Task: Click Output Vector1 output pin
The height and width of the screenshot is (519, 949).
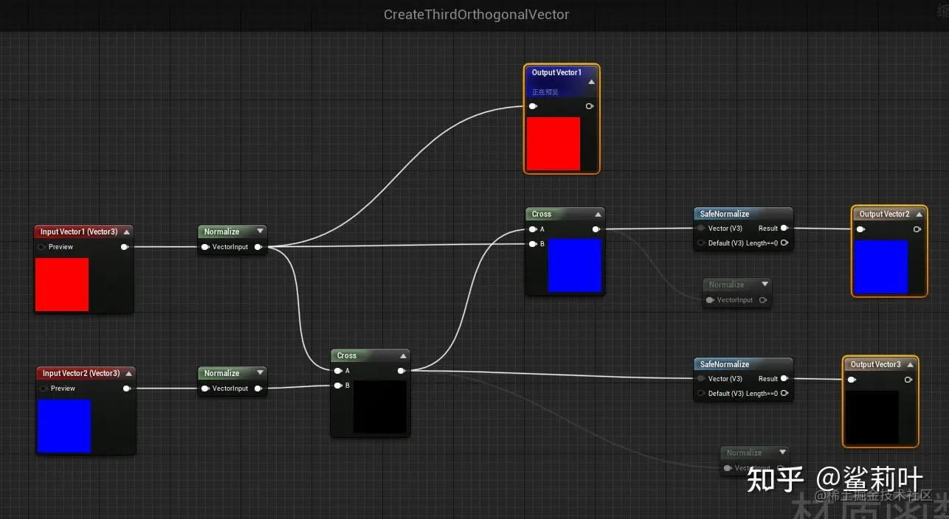Action: pyautogui.click(x=590, y=106)
